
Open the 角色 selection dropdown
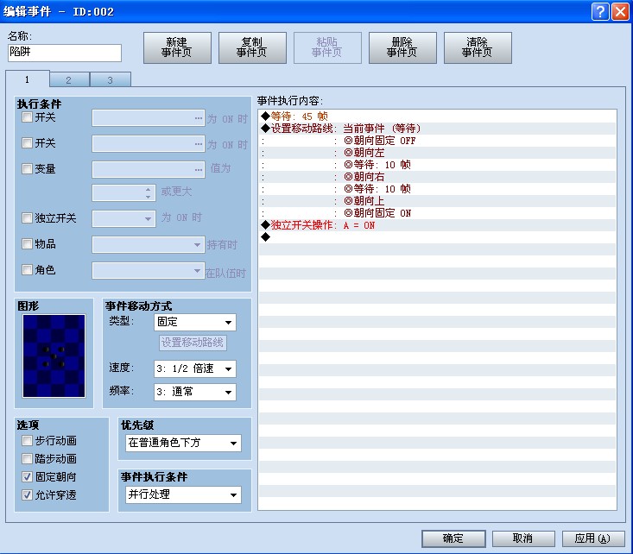pos(149,270)
